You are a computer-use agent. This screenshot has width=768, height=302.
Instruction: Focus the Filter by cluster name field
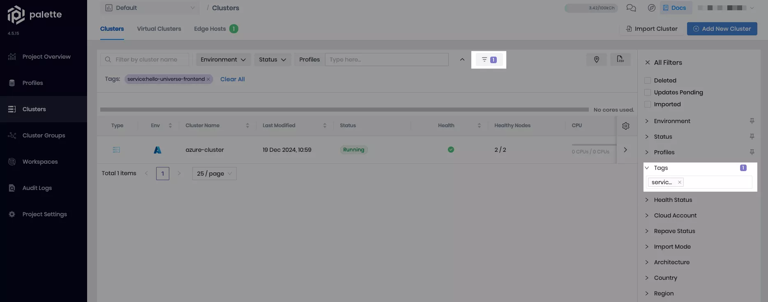coord(145,59)
